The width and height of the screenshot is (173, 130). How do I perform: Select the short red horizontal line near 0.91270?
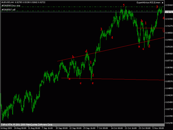tap(151, 28)
